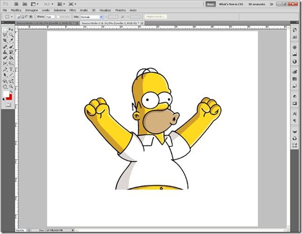Click the Base workspace button

pyautogui.click(x=210, y=4)
